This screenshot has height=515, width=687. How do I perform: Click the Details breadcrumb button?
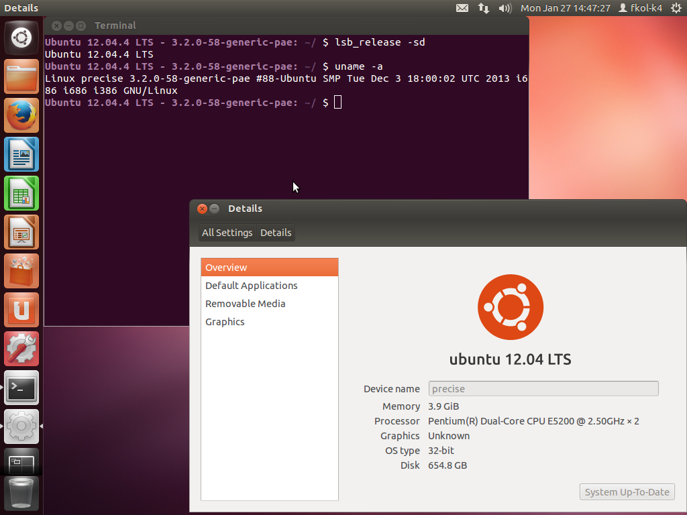[x=276, y=233]
